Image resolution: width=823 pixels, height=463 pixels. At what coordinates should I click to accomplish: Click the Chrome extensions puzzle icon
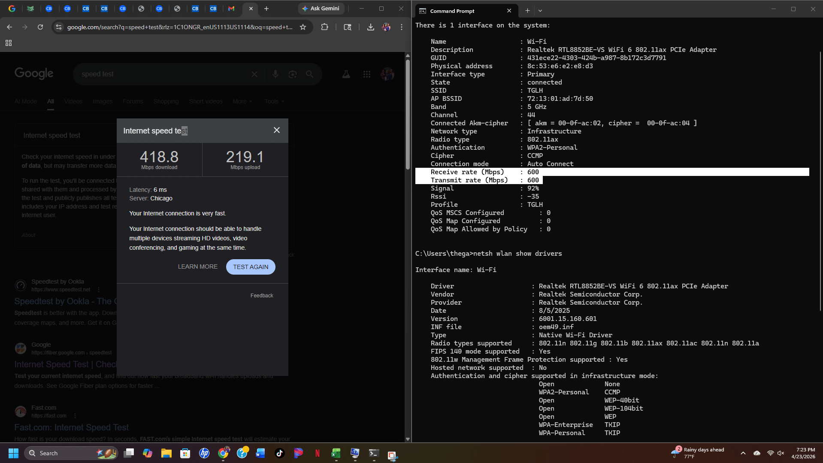[325, 27]
